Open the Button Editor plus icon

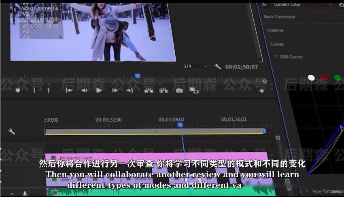click(x=261, y=91)
